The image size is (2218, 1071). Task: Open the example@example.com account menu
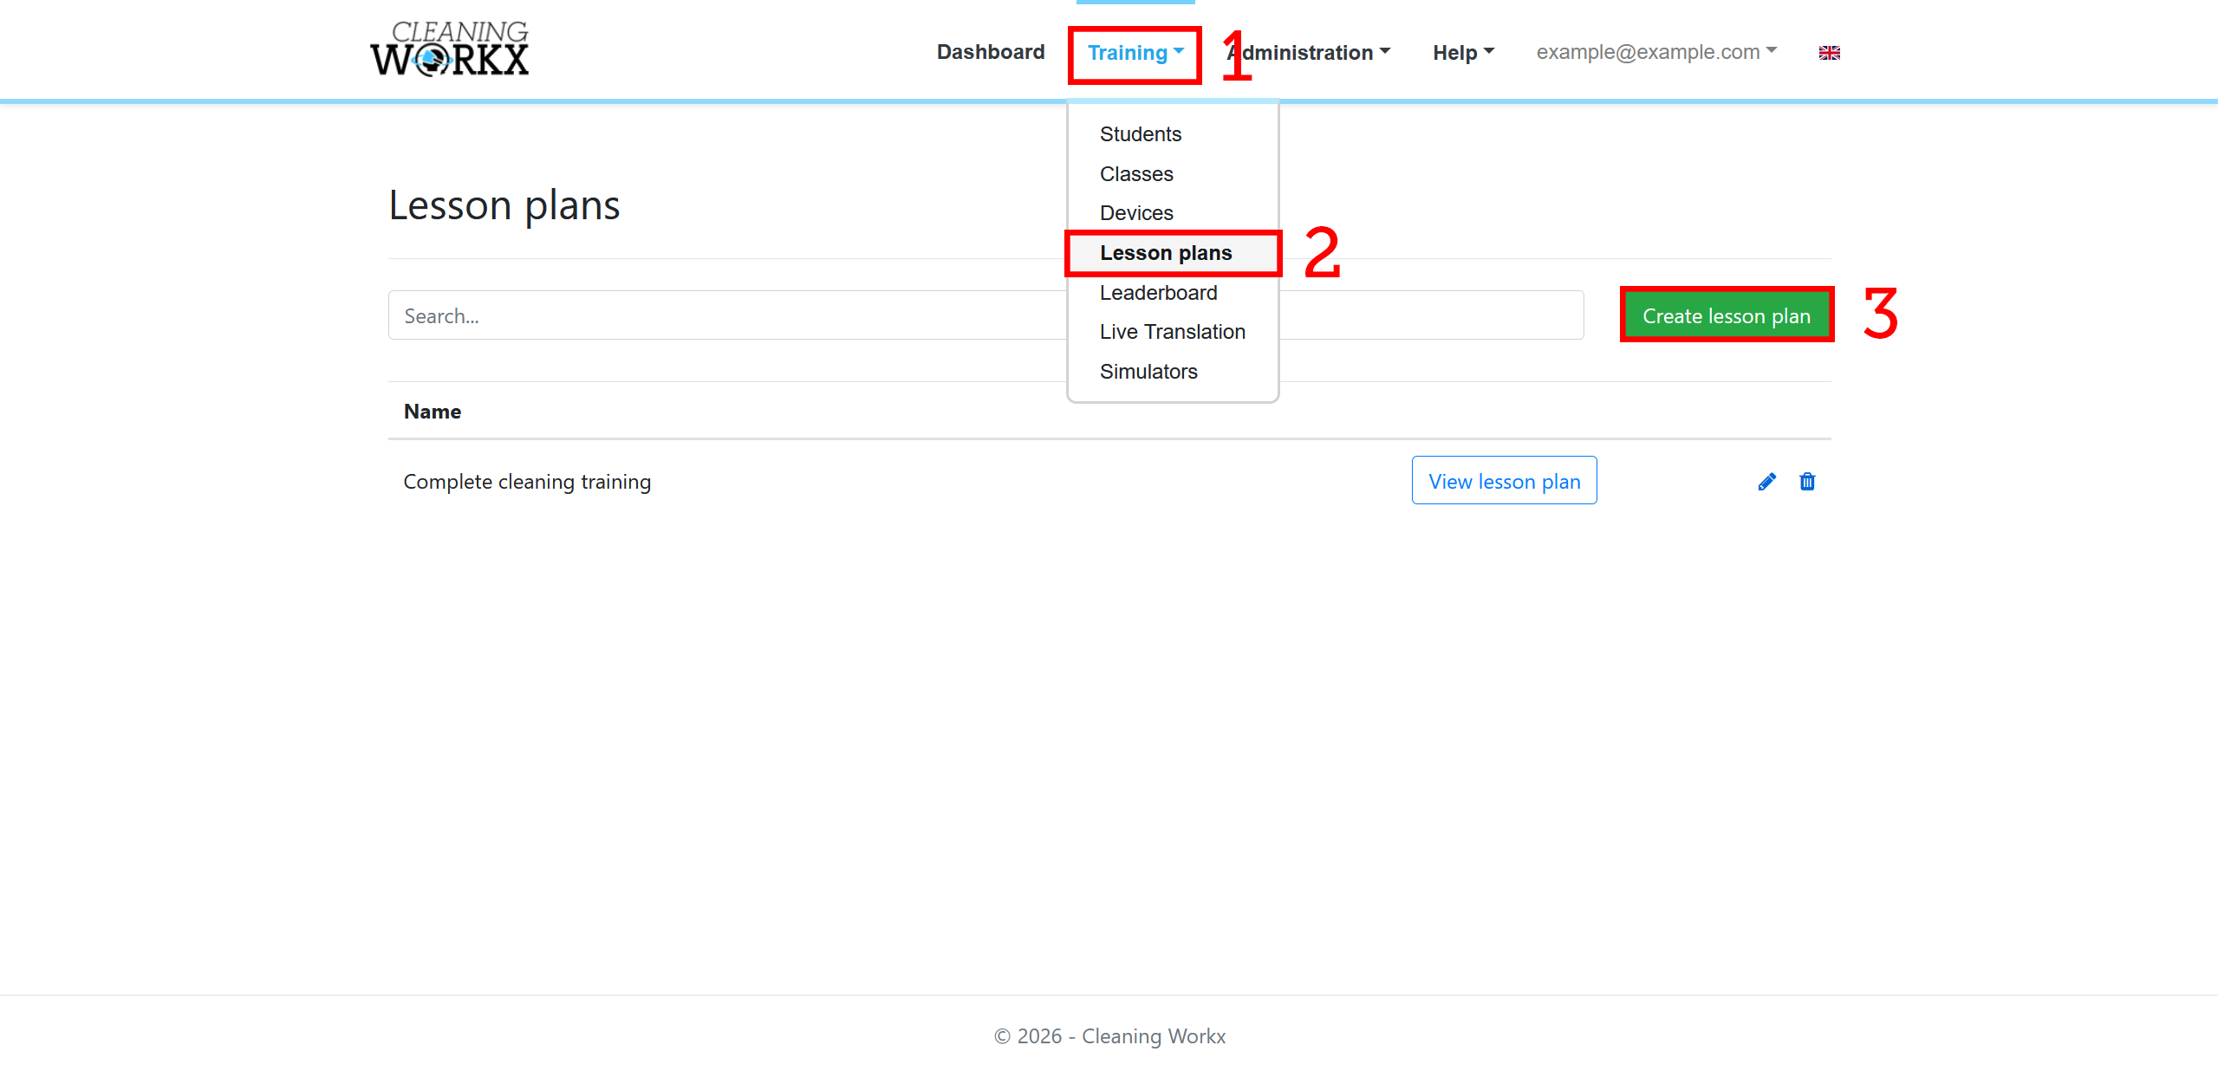1656,52
